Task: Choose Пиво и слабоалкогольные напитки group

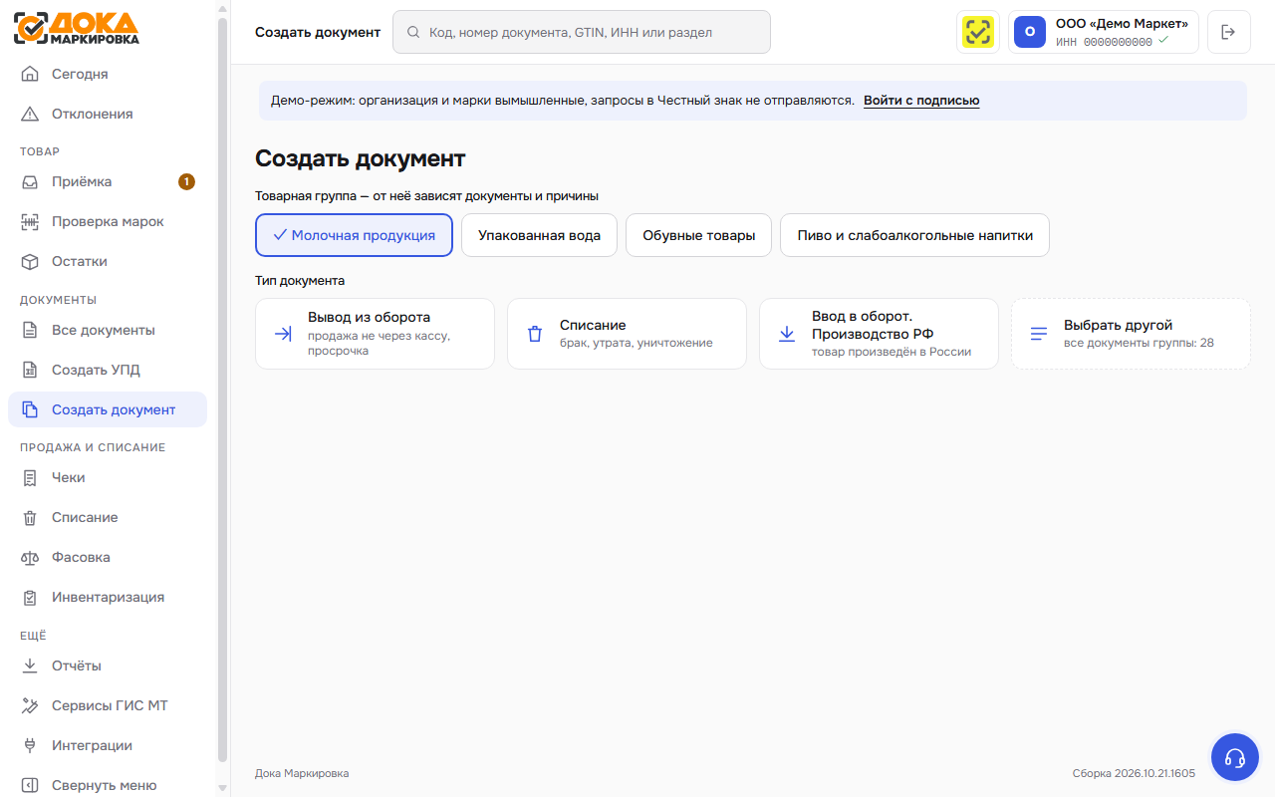Action: coord(915,236)
